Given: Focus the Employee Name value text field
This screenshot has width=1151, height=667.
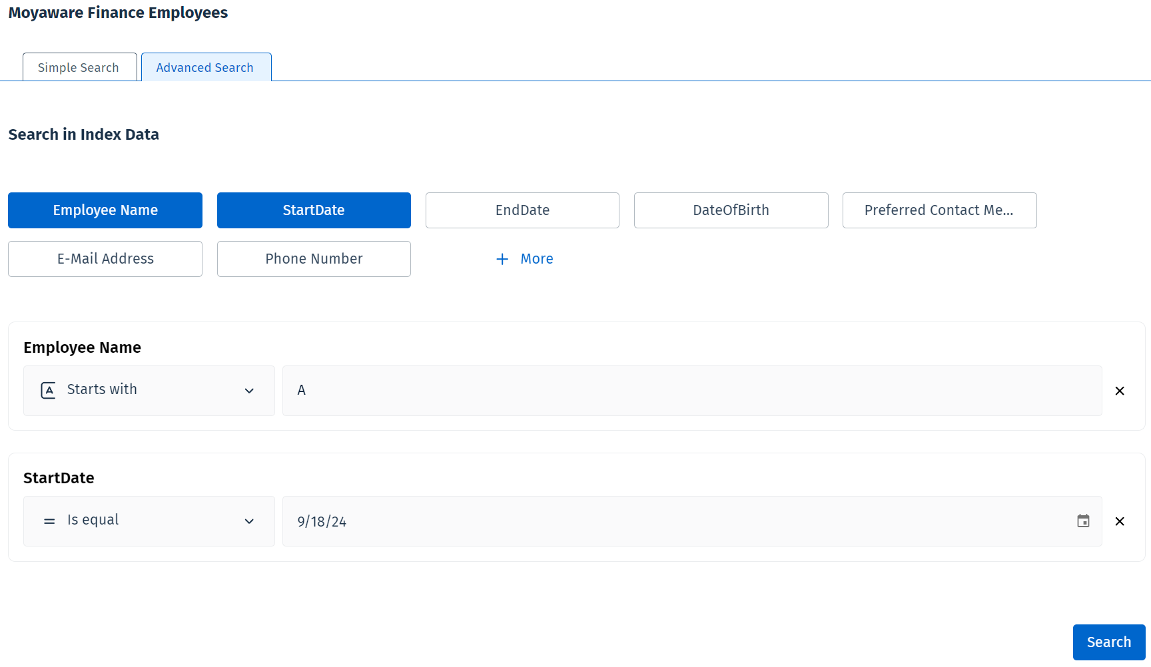Looking at the screenshot, I should click(691, 391).
